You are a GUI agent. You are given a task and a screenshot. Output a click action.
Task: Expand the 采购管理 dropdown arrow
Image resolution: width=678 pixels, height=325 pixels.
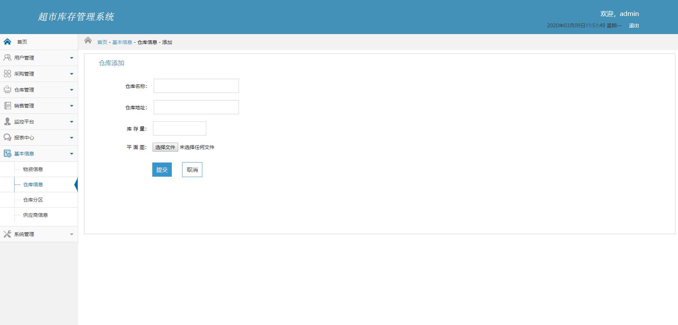(x=71, y=74)
